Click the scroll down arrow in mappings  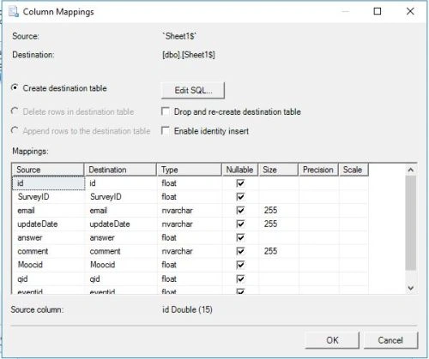click(411, 288)
